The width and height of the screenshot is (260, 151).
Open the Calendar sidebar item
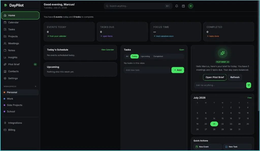pos(20,22)
